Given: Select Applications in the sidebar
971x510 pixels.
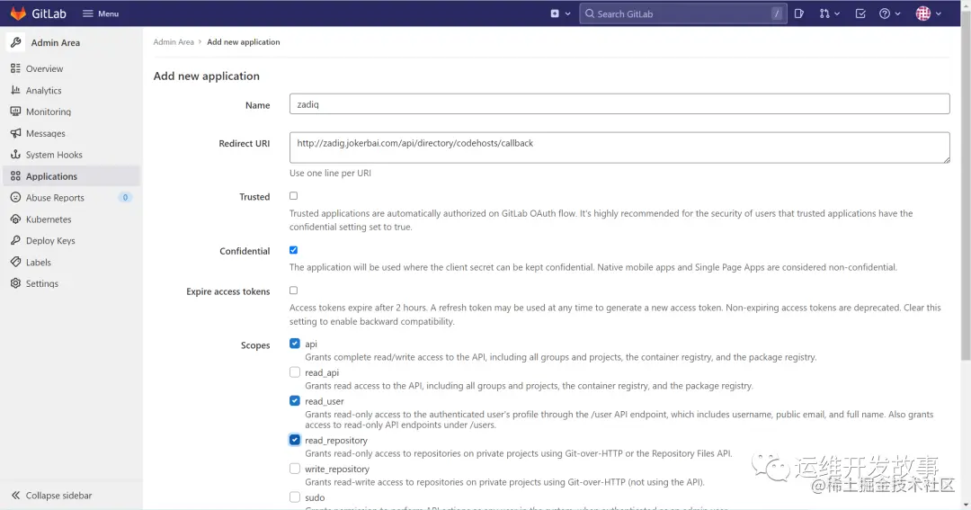Looking at the screenshot, I should tap(72, 176).
